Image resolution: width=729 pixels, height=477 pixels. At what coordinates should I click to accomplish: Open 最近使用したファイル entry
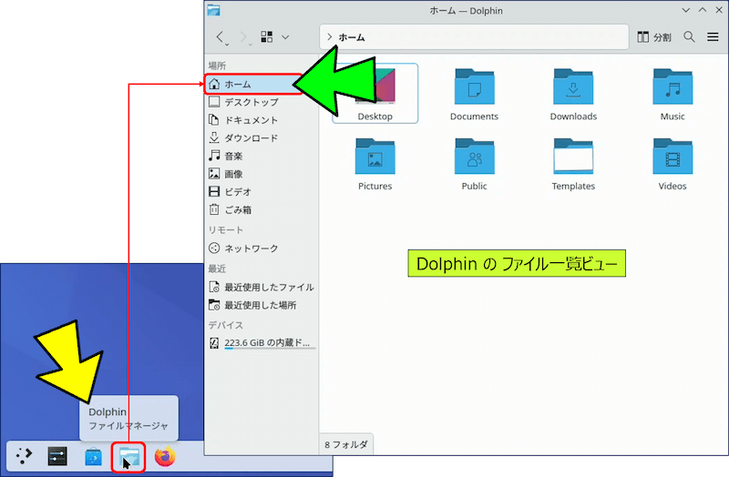coord(262,287)
